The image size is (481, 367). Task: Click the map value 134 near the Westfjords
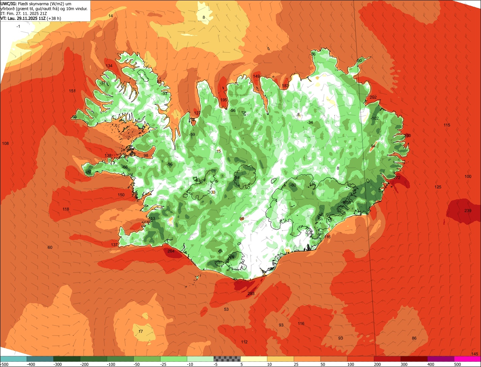coord(109,66)
